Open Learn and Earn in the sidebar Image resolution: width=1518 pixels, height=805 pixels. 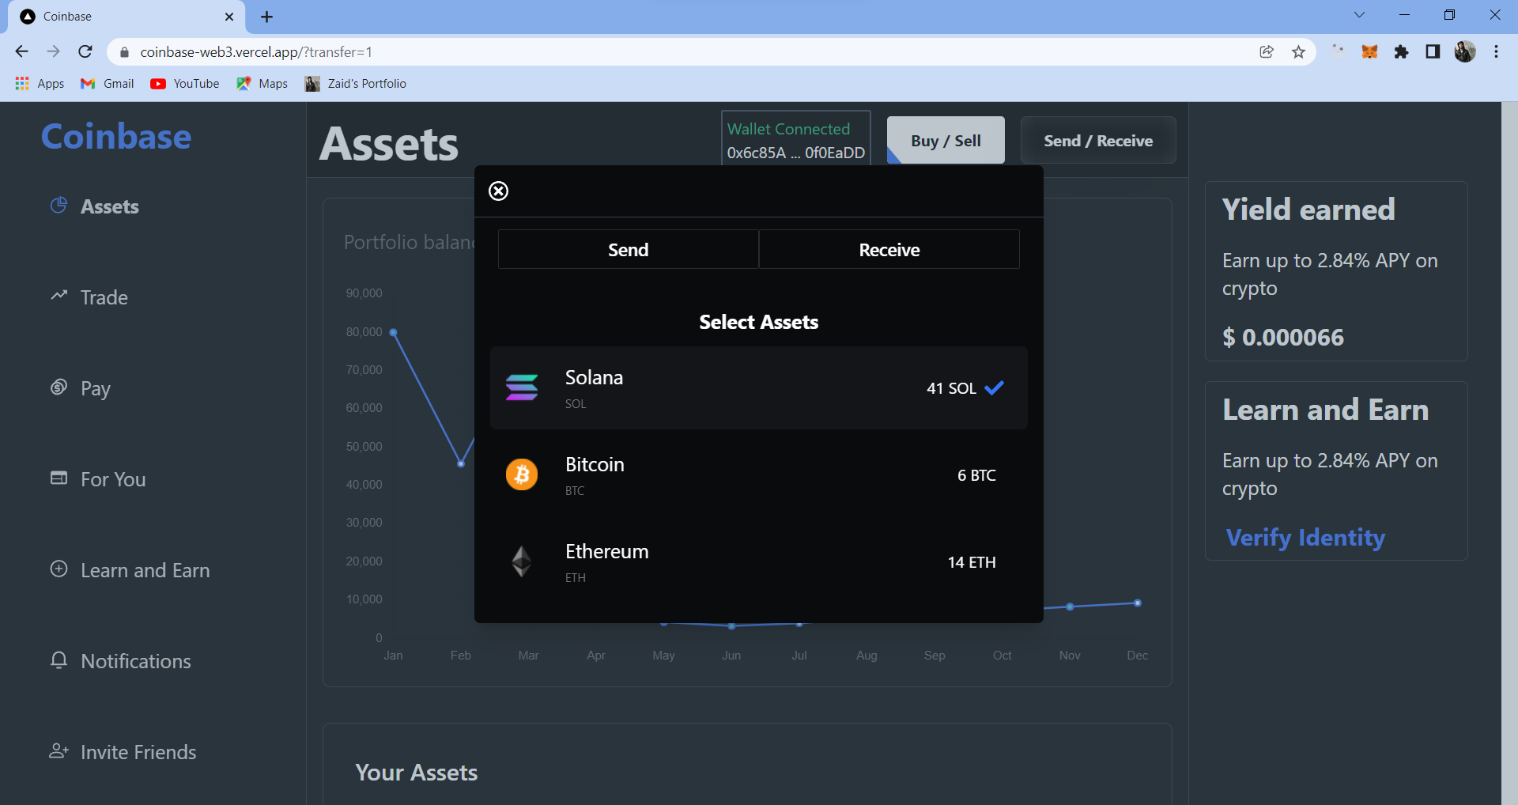click(145, 570)
